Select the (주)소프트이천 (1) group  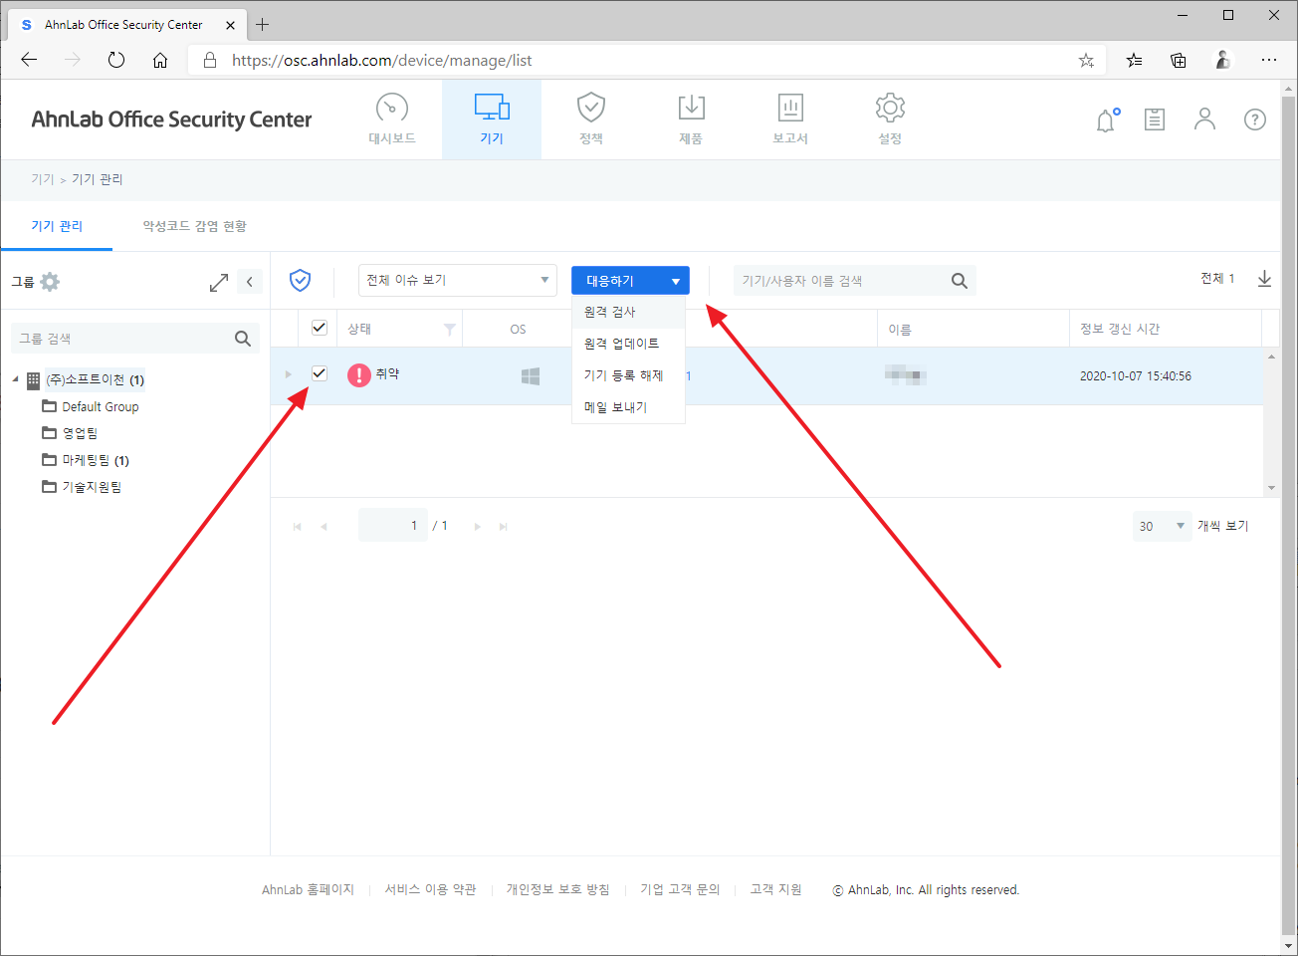(x=95, y=379)
